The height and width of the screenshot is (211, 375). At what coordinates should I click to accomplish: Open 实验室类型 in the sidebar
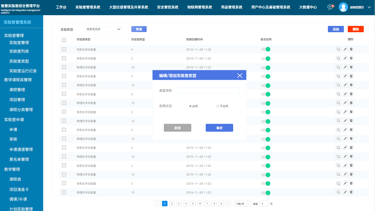[19, 61]
